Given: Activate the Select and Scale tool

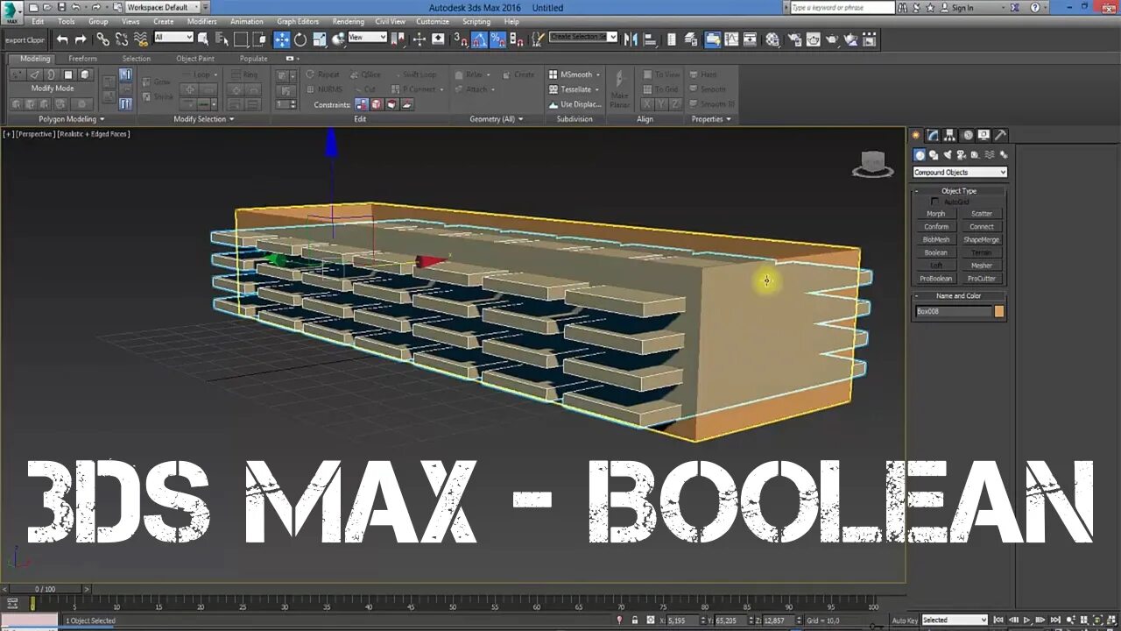Looking at the screenshot, I should pyautogui.click(x=320, y=39).
